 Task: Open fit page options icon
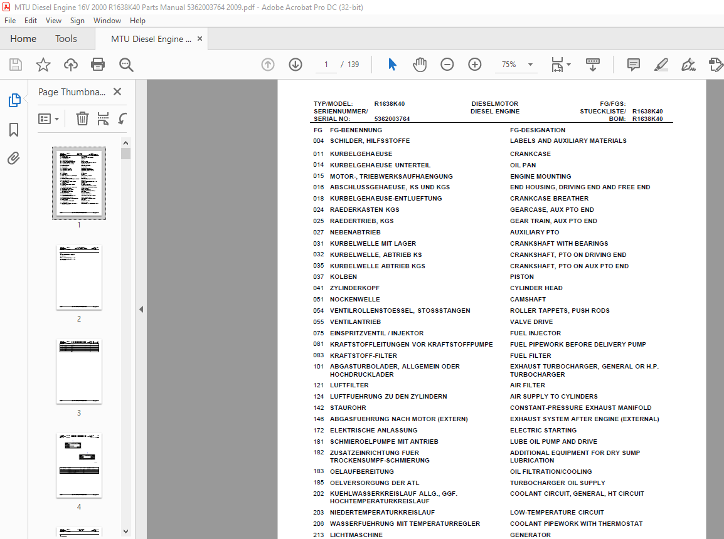(557, 65)
